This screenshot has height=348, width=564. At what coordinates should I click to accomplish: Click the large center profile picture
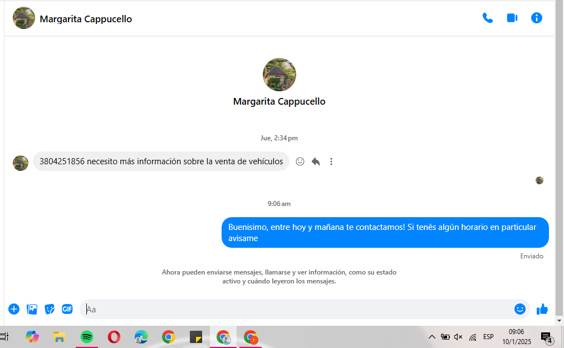pos(279,75)
